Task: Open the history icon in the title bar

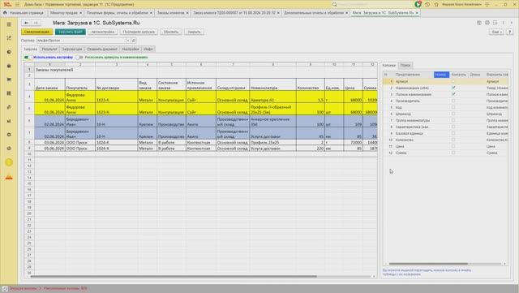Action: click(427, 4)
